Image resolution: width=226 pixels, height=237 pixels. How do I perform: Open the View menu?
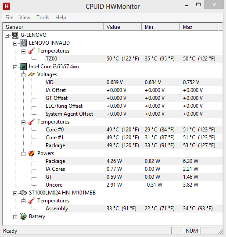(25, 18)
